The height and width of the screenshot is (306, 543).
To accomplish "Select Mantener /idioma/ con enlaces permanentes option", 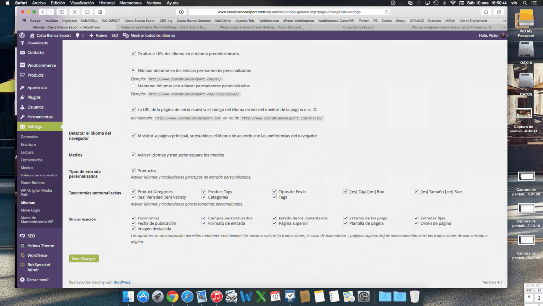I will (x=133, y=86).
